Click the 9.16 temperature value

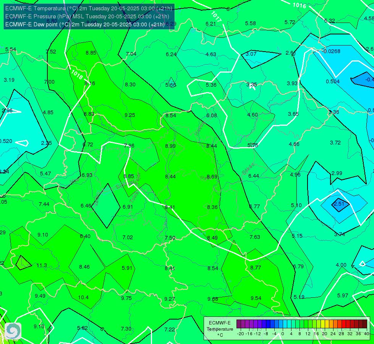pyautogui.click(x=90, y=84)
